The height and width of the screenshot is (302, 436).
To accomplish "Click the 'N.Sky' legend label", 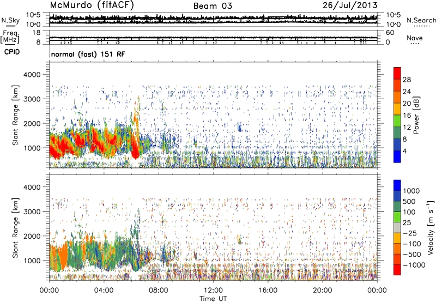I will coord(10,20).
